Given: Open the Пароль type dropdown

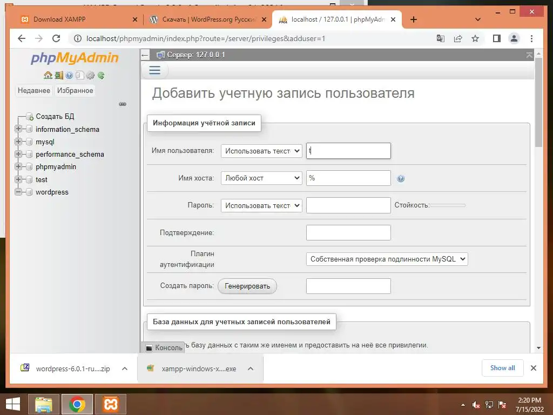Looking at the screenshot, I should (x=261, y=205).
